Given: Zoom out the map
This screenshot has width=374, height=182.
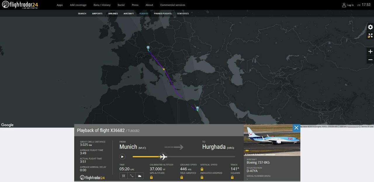Looking at the screenshot, I should point(370,60).
